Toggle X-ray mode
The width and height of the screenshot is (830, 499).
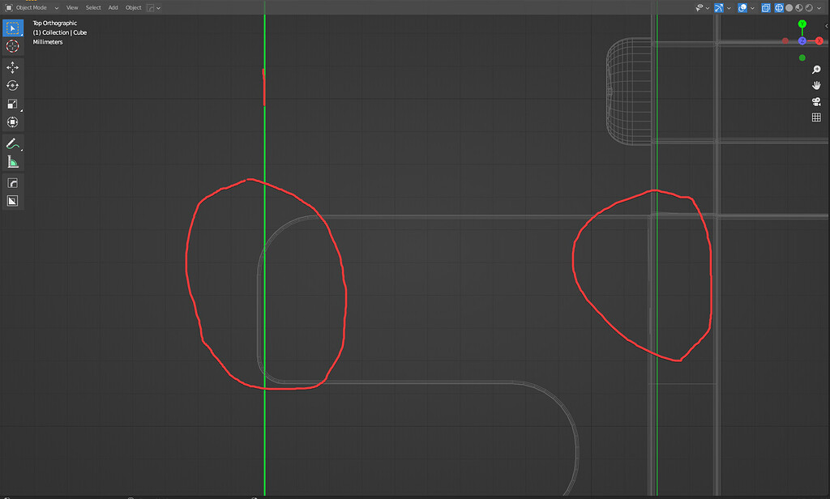click(765, 8)
